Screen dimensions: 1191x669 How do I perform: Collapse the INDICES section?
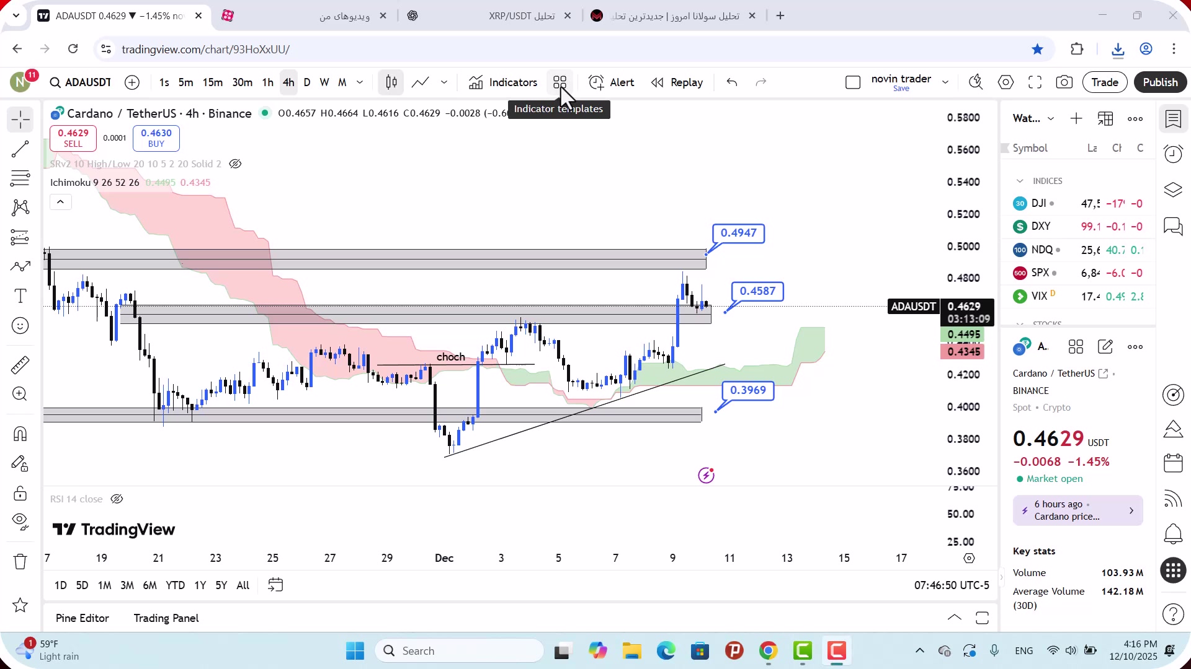(1020, 181)
